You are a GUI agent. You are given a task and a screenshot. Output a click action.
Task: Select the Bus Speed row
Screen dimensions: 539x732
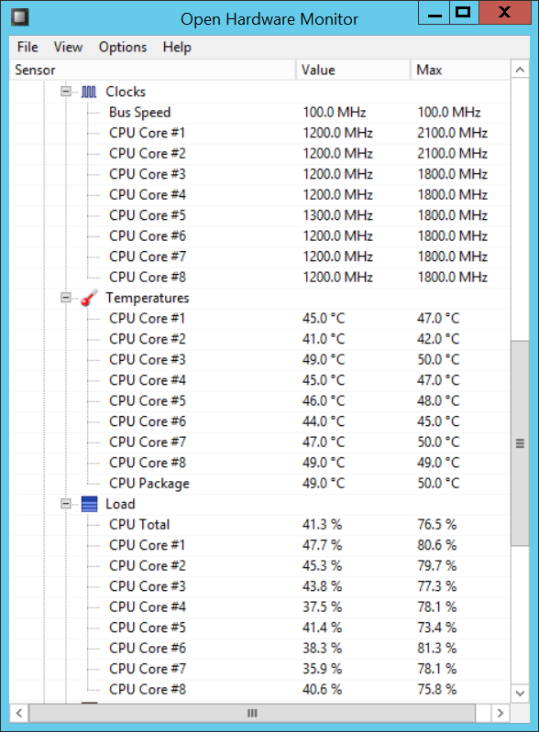click(x=259, y=112)
